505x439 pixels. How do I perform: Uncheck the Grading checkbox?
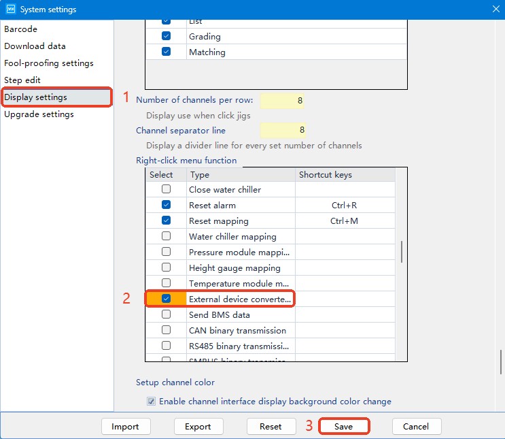(166, 37)
